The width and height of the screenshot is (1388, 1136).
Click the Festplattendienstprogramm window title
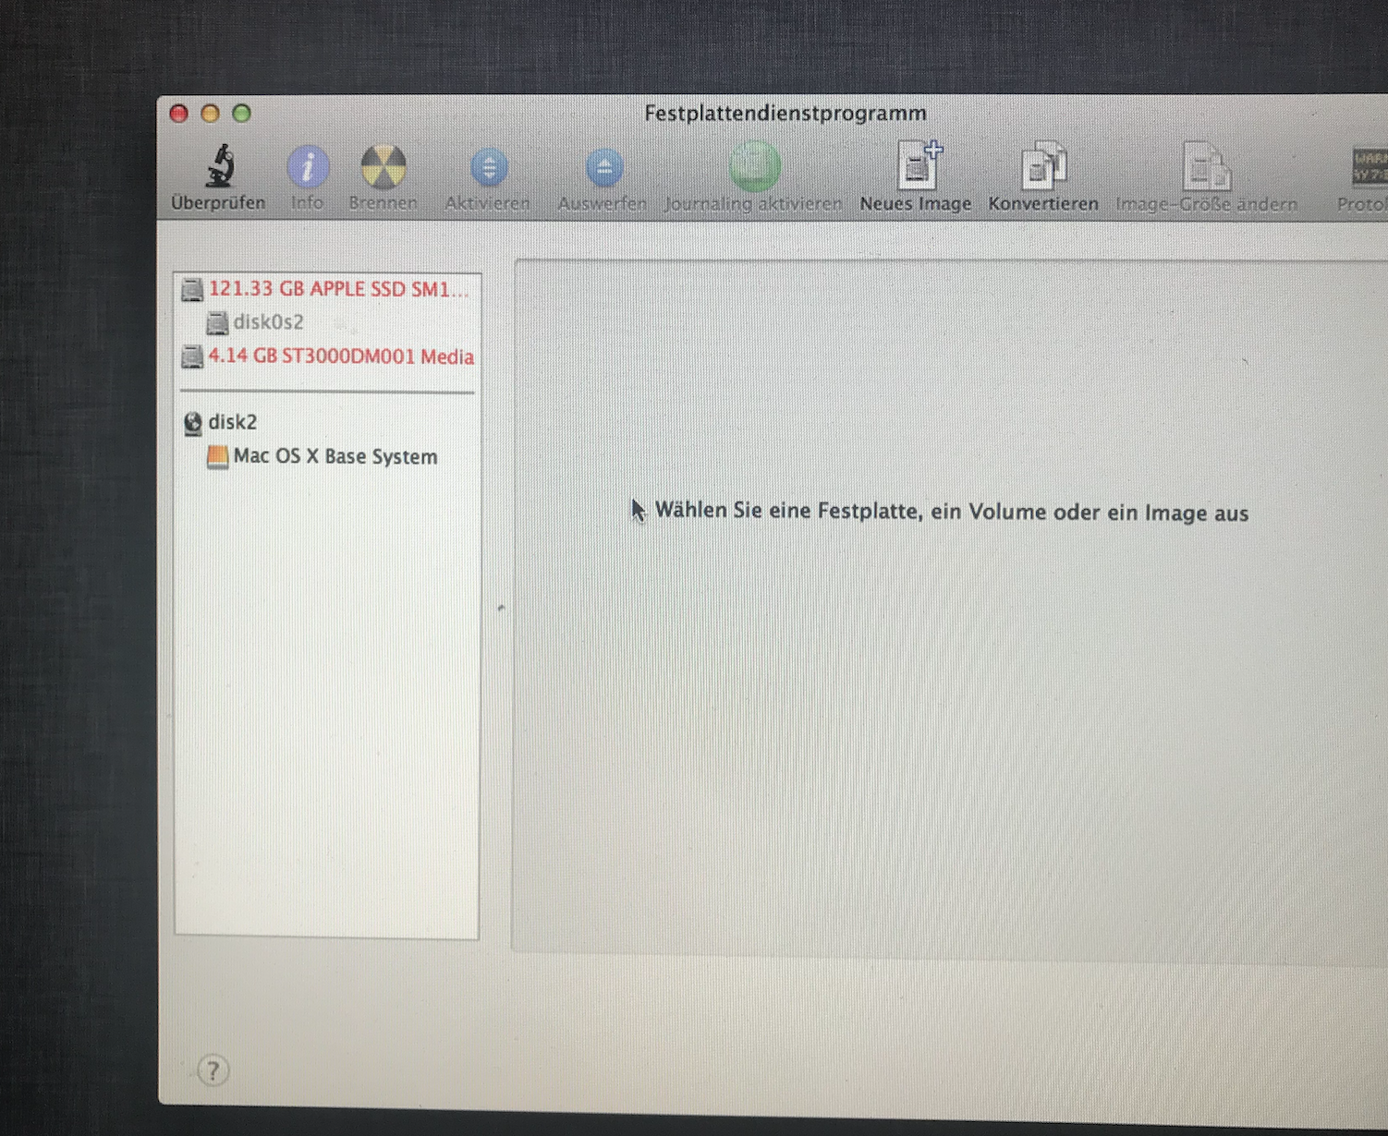point(785,114)
